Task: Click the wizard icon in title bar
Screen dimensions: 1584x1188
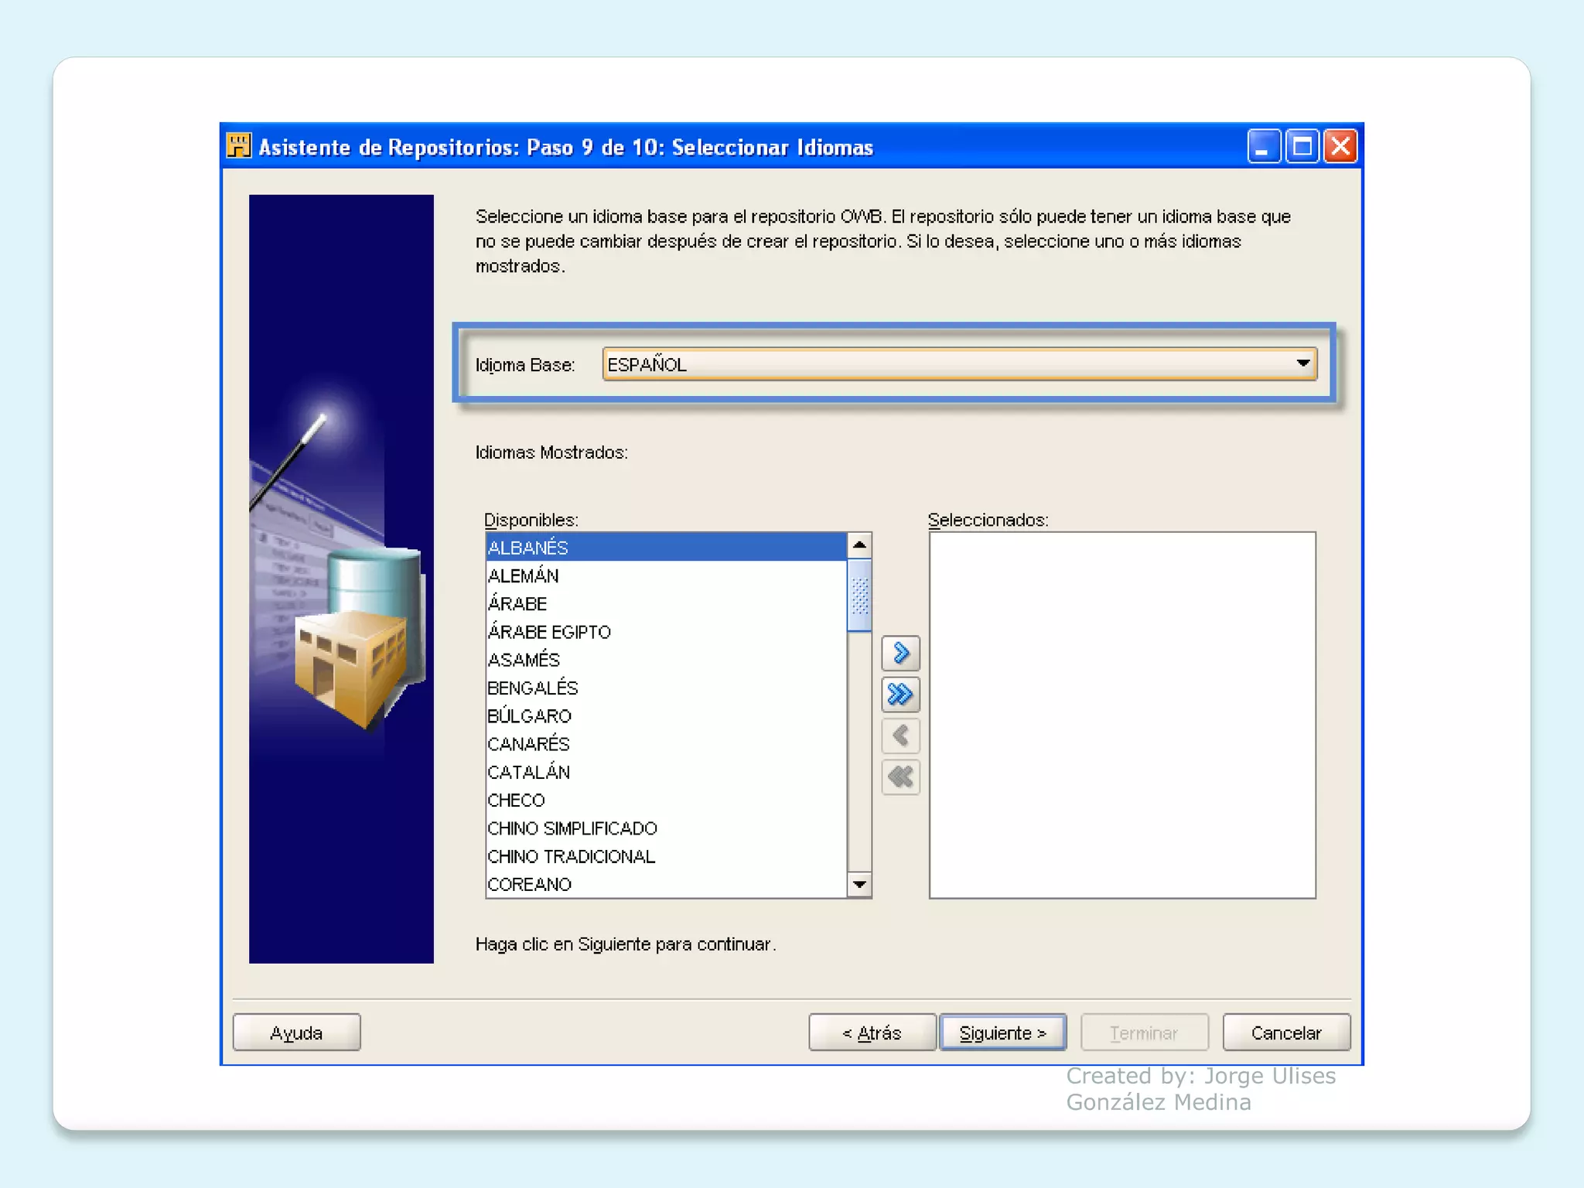Action: pos(239,146)
